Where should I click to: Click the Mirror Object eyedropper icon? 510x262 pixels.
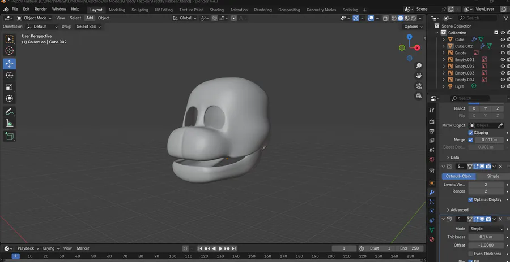pos(500,125)
